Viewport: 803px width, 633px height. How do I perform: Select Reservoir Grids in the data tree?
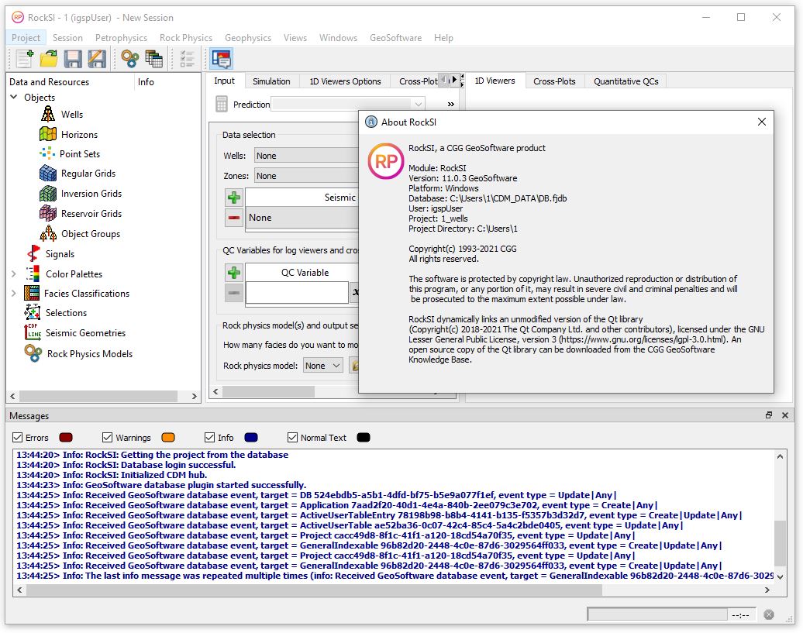click(x=91, y=214)
